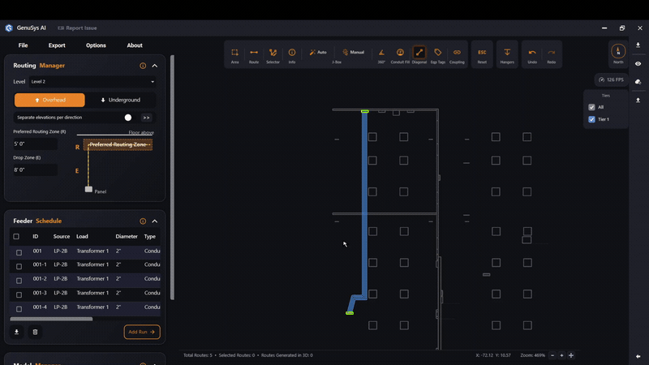This screenshot has width=649, height=365.
Task: Open the Conduit Fill tool
Action: tap(400, 55)
